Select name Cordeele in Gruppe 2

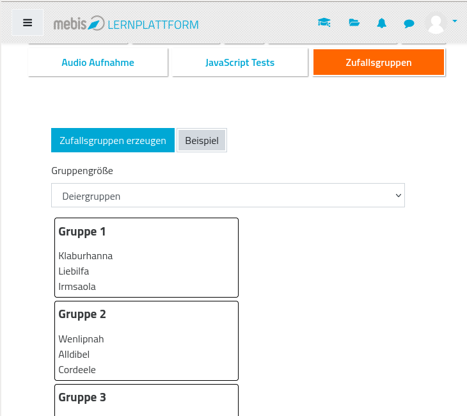77,370
